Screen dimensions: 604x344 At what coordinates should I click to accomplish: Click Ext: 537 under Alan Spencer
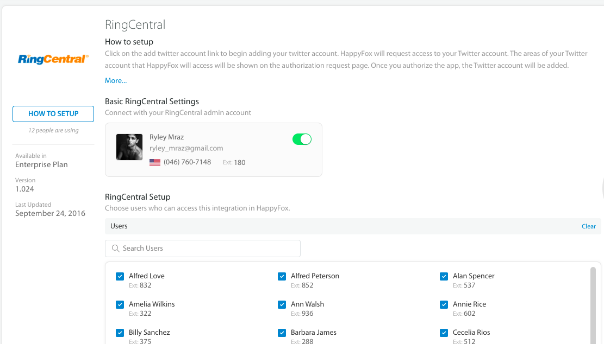(464, 285)
